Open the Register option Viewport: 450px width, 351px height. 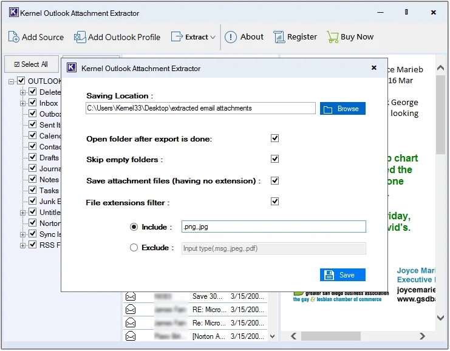click(295, 37)
